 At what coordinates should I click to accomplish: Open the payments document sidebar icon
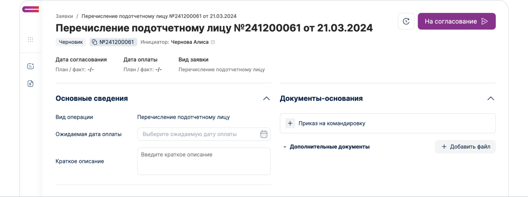point(30,84)
